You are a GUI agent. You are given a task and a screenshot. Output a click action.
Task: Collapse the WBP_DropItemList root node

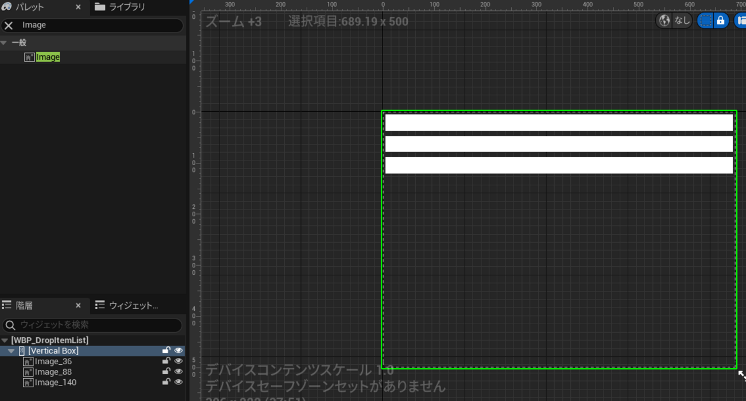5,340
